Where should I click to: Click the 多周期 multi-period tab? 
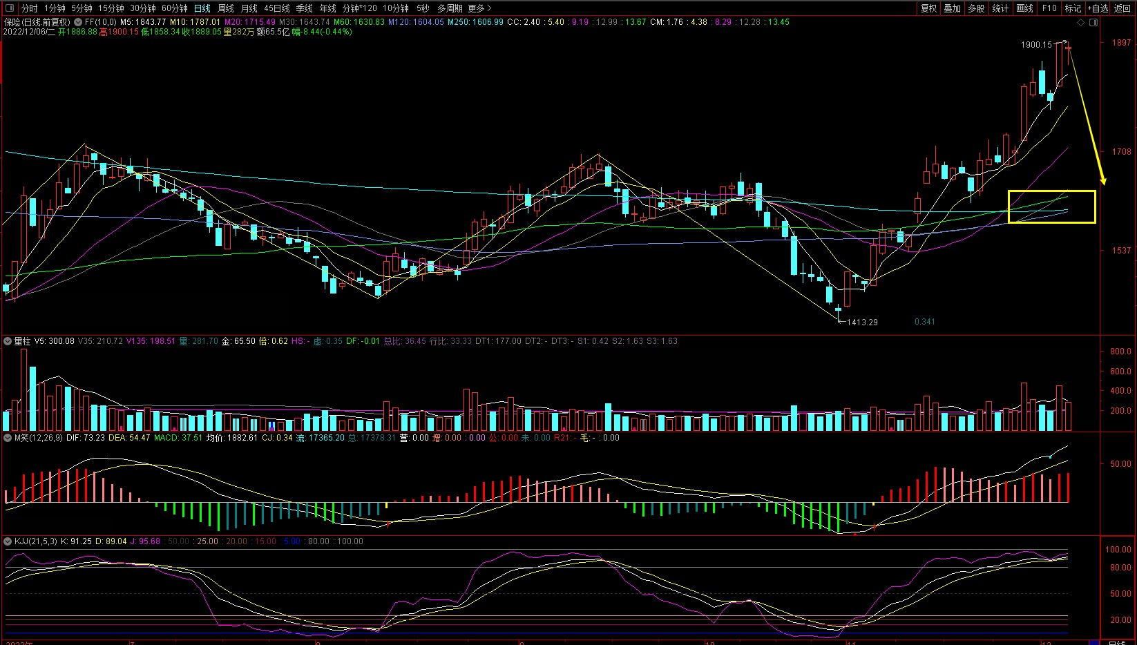450,8
